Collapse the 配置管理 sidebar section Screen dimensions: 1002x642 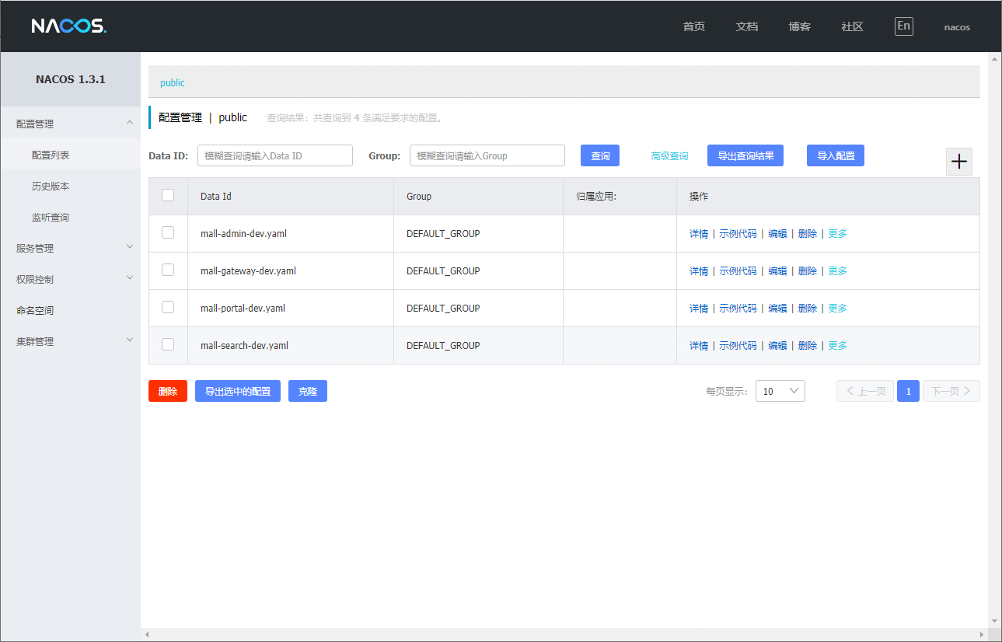coord(71,124)
